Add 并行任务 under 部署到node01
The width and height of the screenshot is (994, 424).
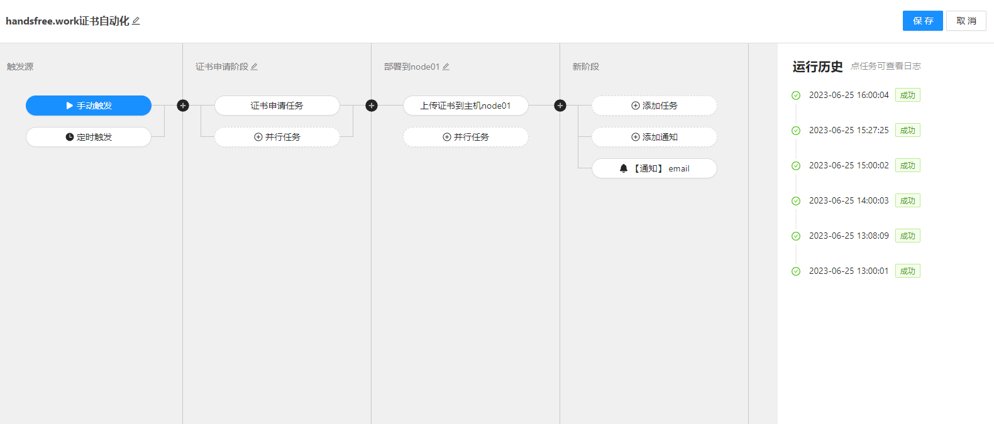pos(466,137)
